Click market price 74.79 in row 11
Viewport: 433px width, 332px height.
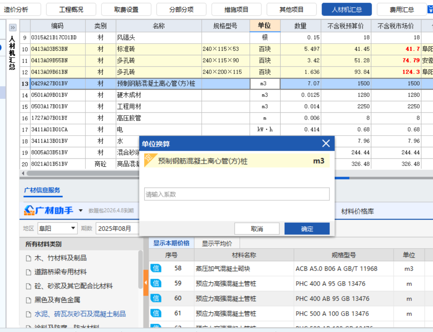click(x=411, y=60)
